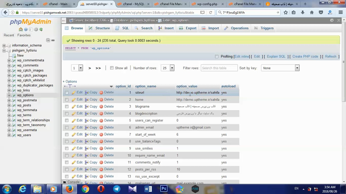The height and width of the screenshot is (194, 346).
Task: Enable the Profiling checkbox
Action: (217, 57)
